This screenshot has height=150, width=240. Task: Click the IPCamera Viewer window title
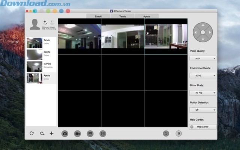[x=122, y=11]
